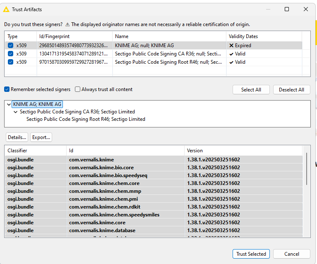Close the Trust Artifacts window
The image size is (317, 264).
pos(306,9)
